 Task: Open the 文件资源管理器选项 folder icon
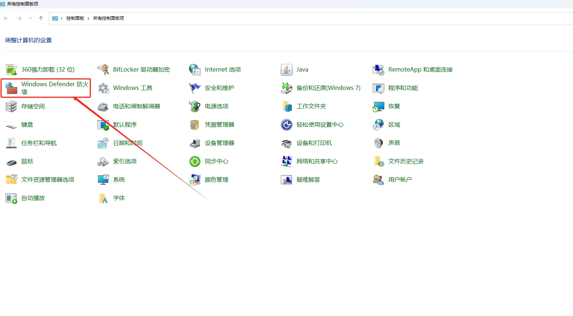tap(11, 179)
